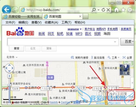The height and width of the screenshot is (107, 136).
Task: Collapse the side panel arrow at map edge
Action: point(132,83)
